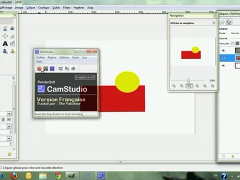Screen dimensions: 240x180
Task: Click the tool options vertical scrollbar
Action: click(14, 109)
